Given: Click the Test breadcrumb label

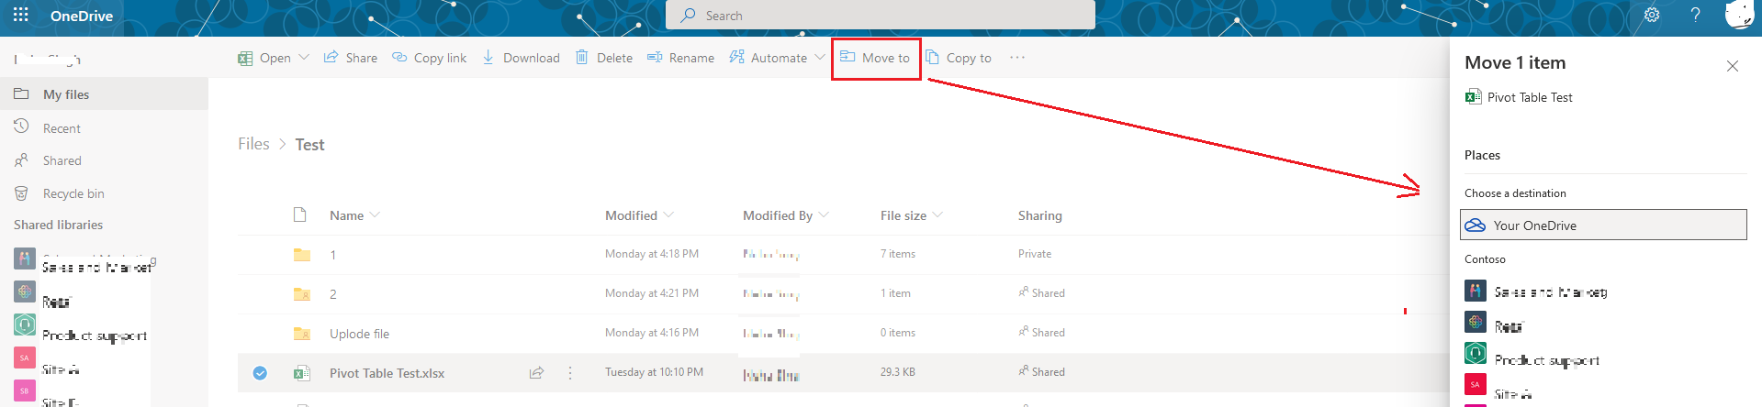Looking at the screenshot, I should (x=309, y=145).
